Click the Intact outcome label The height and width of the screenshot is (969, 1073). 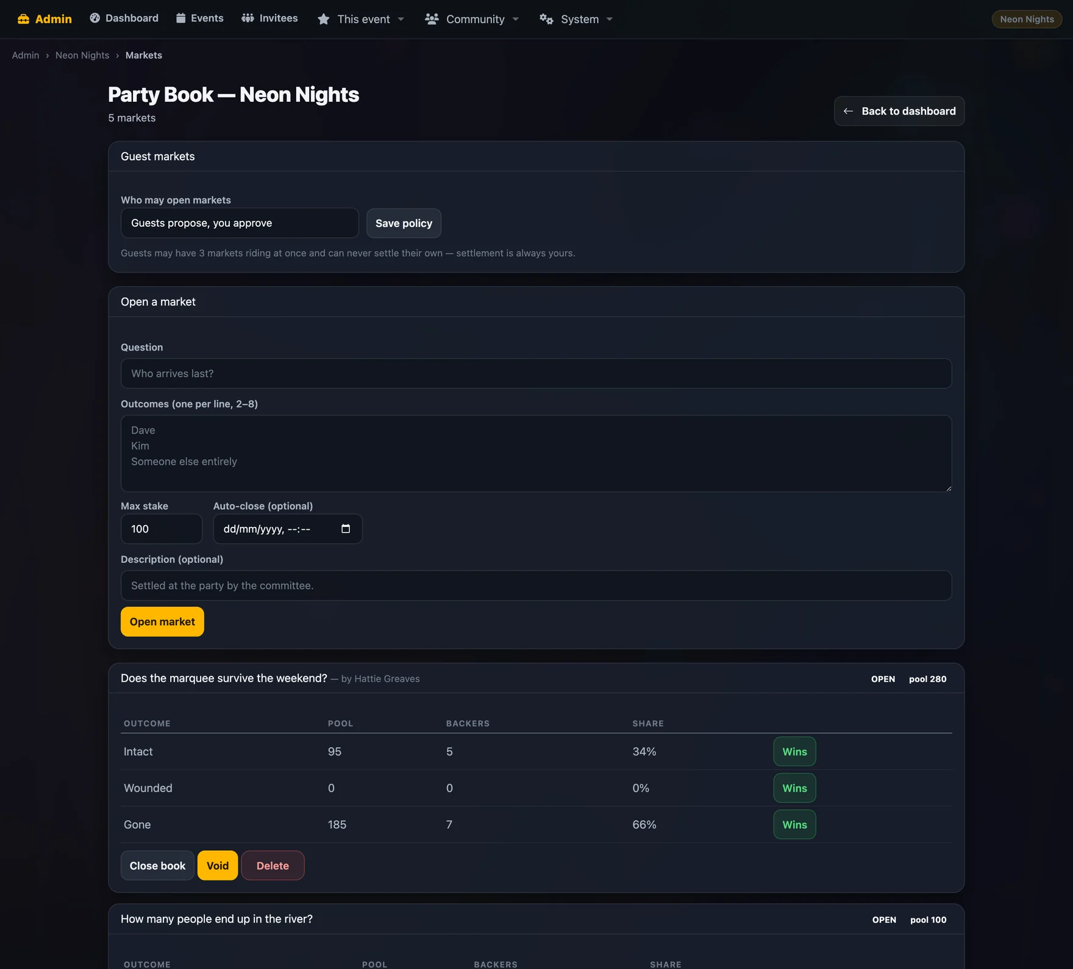[x=138, y=751]
